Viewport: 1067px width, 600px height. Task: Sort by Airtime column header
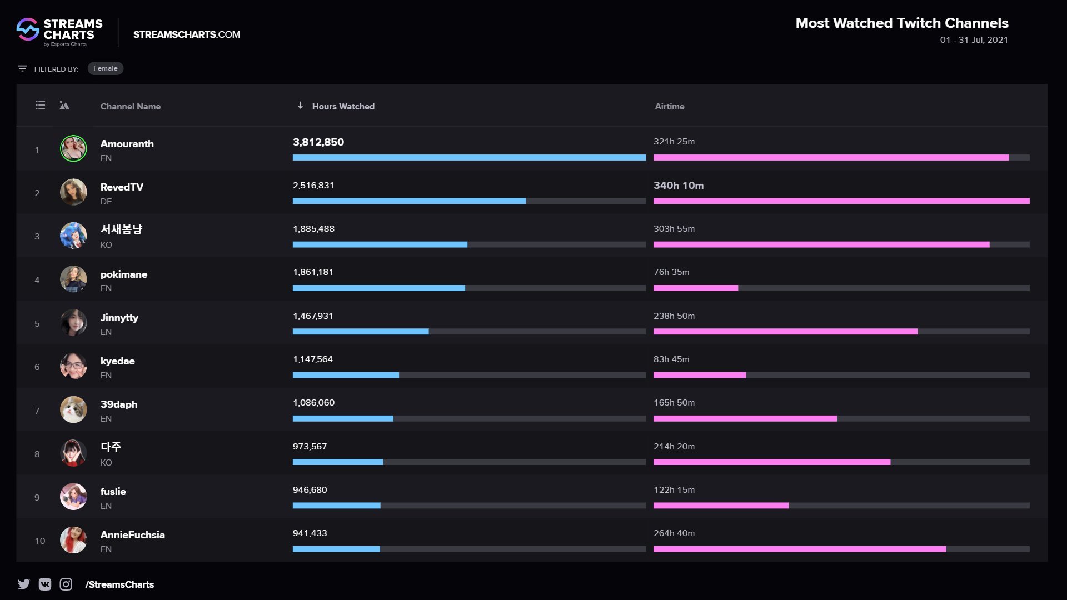tap(669, 106)
